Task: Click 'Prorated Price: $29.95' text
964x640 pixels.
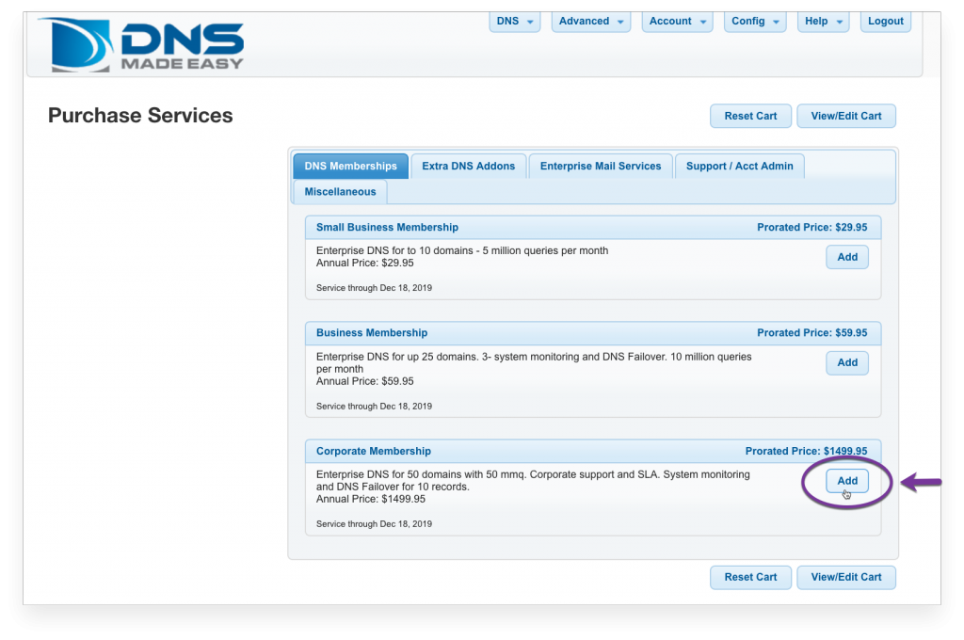Action: point(812,228)
